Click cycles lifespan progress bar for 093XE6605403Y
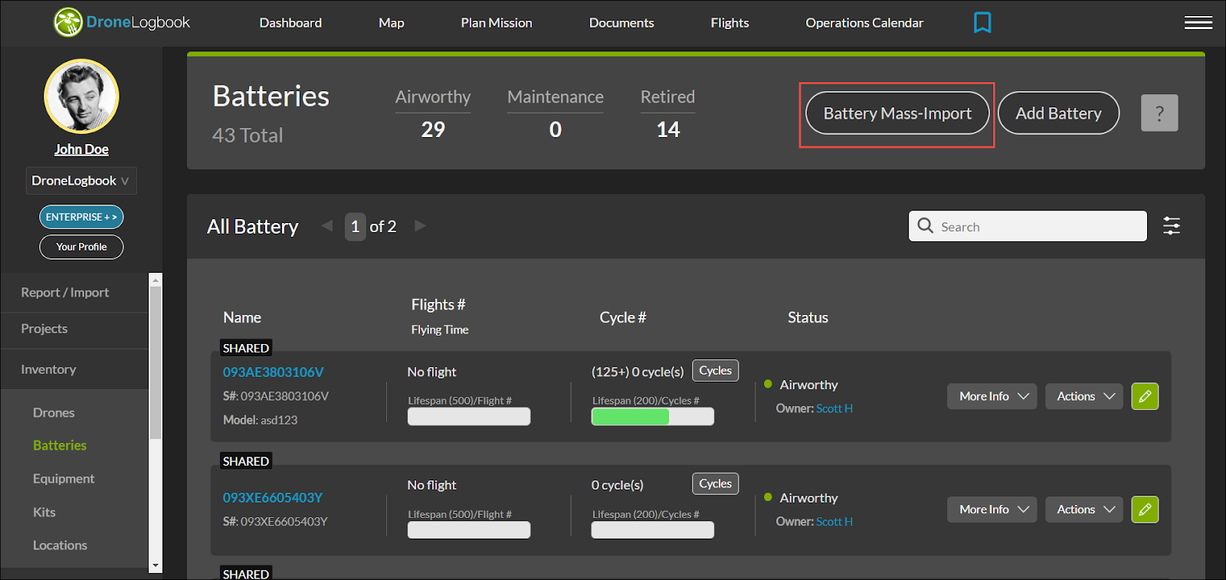The width and height of the screenshot is (1226, 580). pos(653,530)
